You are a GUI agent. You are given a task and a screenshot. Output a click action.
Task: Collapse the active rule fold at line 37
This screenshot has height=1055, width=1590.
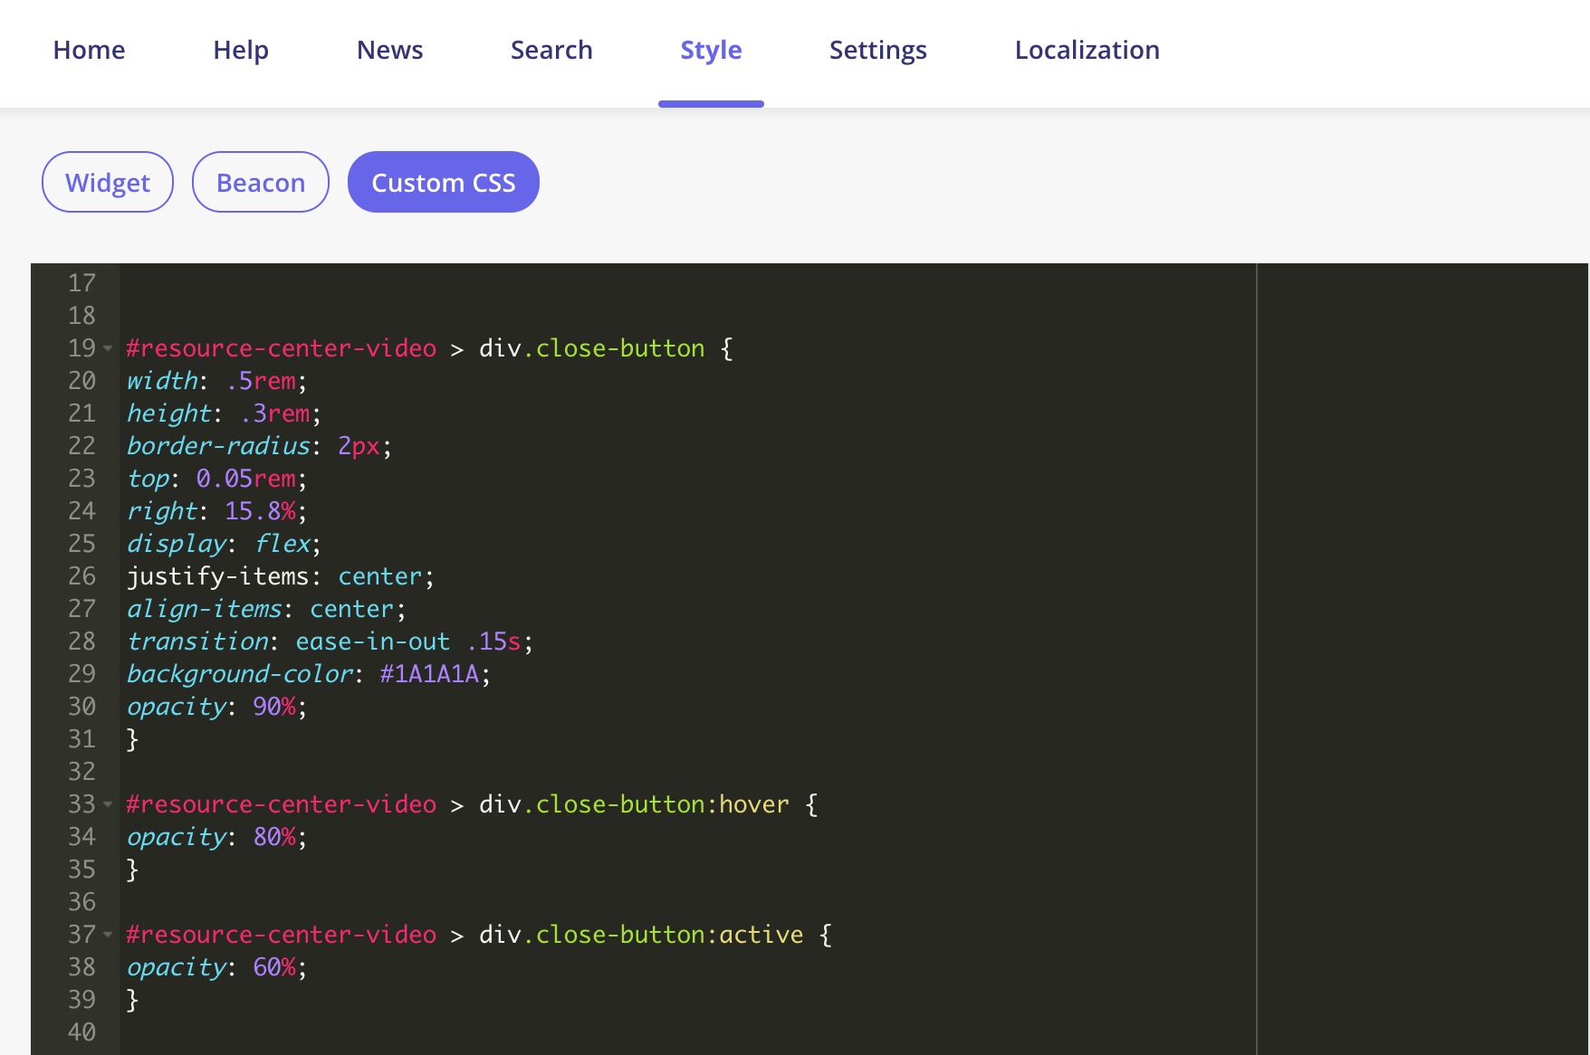(x=108, y=935)
